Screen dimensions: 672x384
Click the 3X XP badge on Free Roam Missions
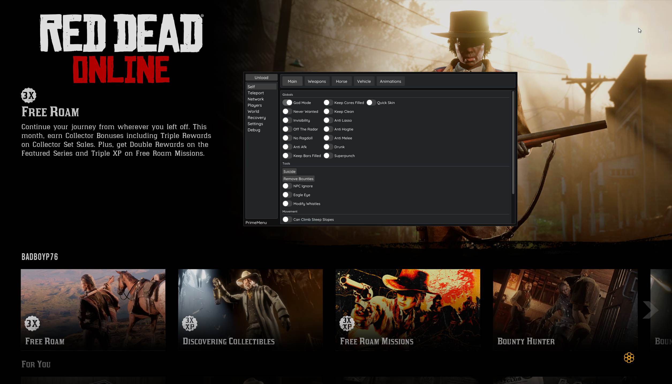347,323
